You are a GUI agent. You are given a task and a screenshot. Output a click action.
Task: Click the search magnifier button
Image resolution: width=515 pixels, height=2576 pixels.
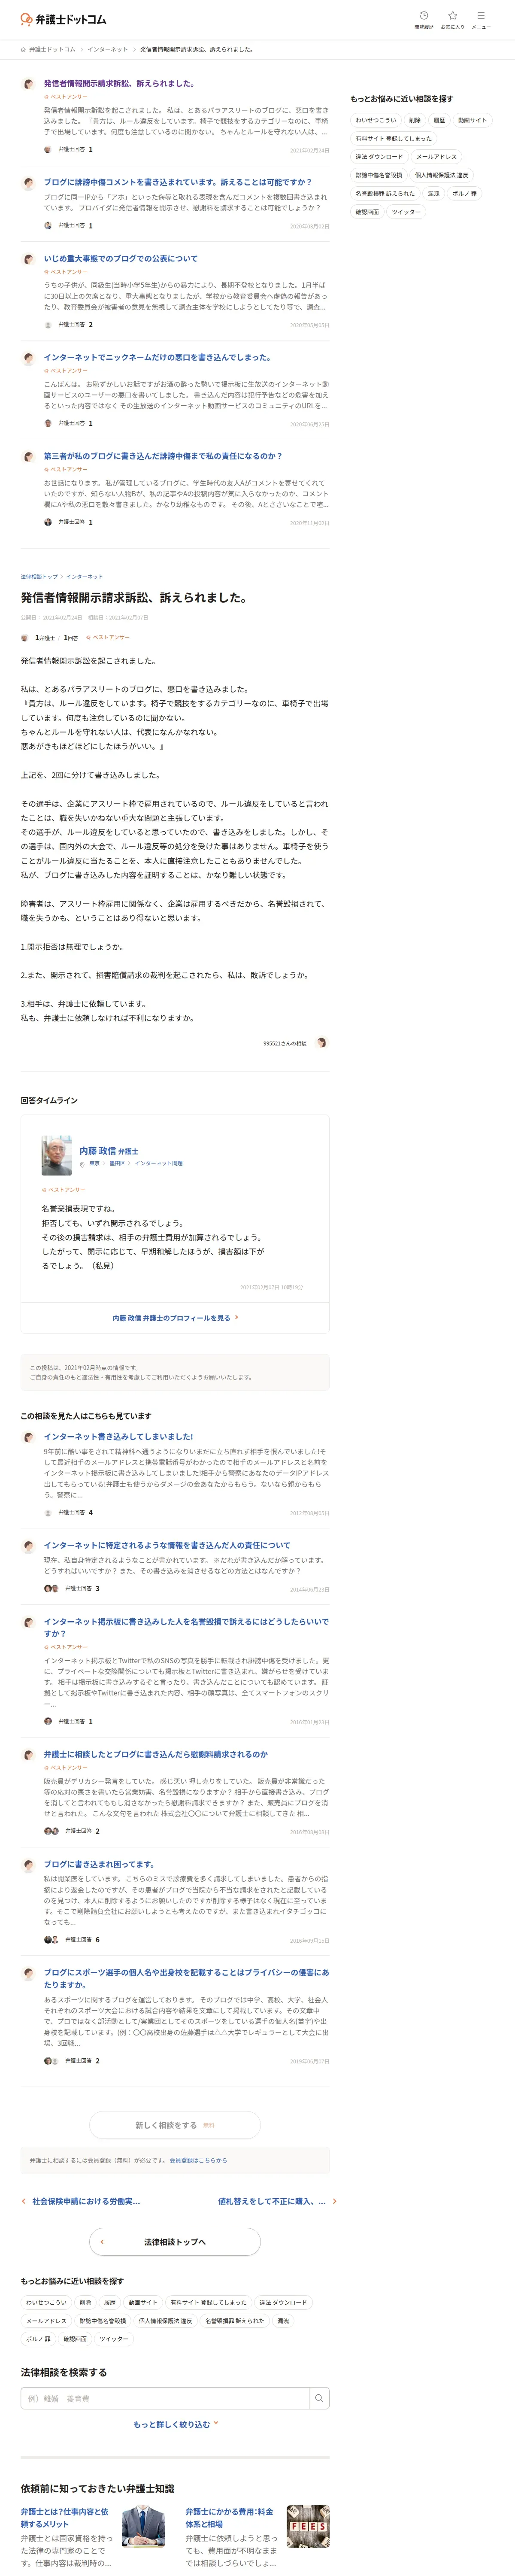click(x=319, y=2398)
